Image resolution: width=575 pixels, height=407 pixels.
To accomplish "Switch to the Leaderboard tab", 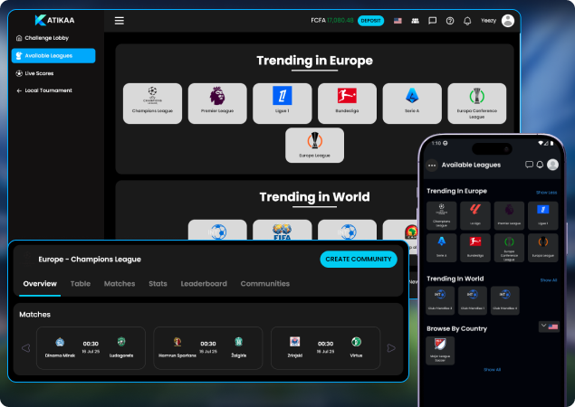I will pyautogui.click(x=204, y=284).
